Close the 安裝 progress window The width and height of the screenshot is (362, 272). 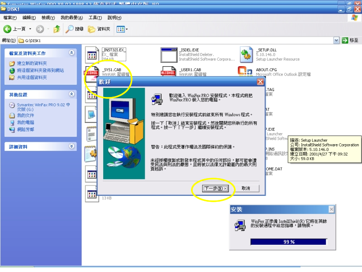(x=331, y=209)
